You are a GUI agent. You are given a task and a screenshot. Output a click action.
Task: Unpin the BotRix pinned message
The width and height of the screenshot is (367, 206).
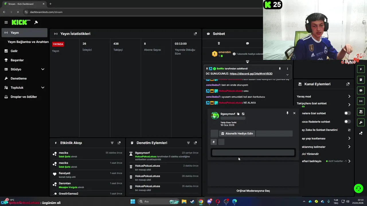[280, 69]
